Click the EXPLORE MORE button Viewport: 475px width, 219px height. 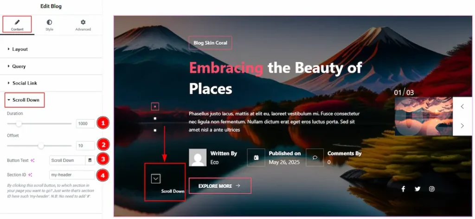(220, 186)
